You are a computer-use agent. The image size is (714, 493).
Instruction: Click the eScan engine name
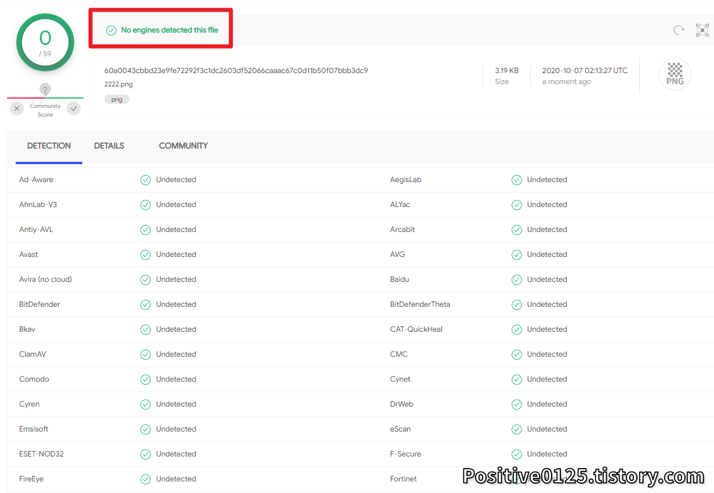[401, 429]
